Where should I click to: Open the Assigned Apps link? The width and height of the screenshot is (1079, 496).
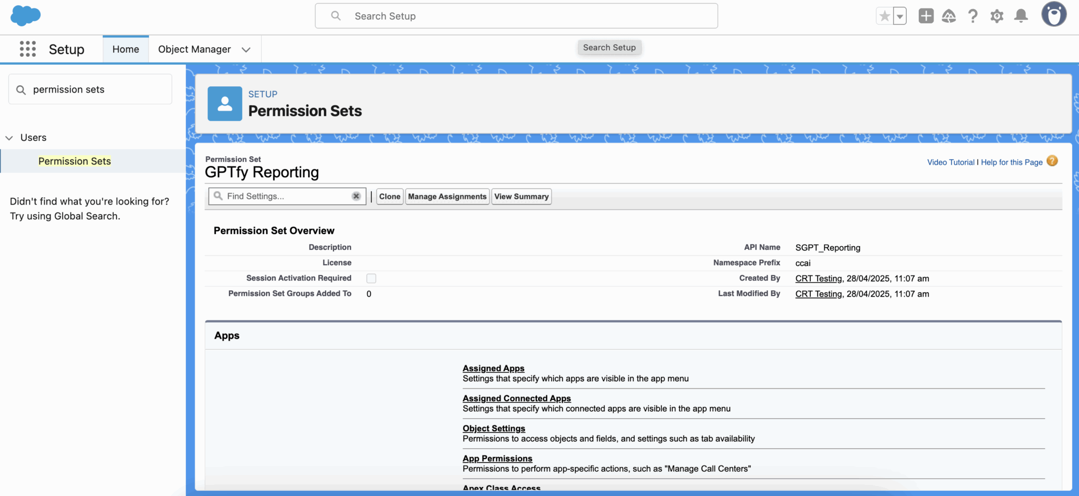click(x=493, y=368)
